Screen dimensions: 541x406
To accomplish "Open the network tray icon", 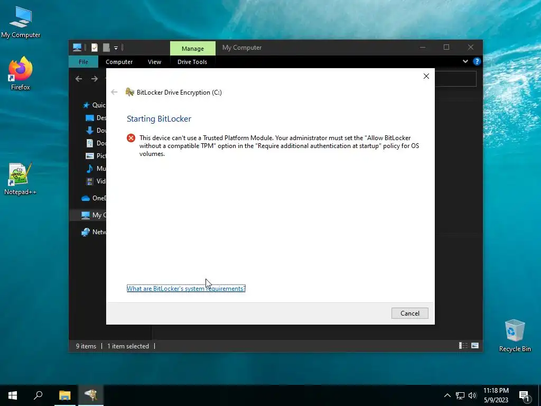I will pos(460,395).
